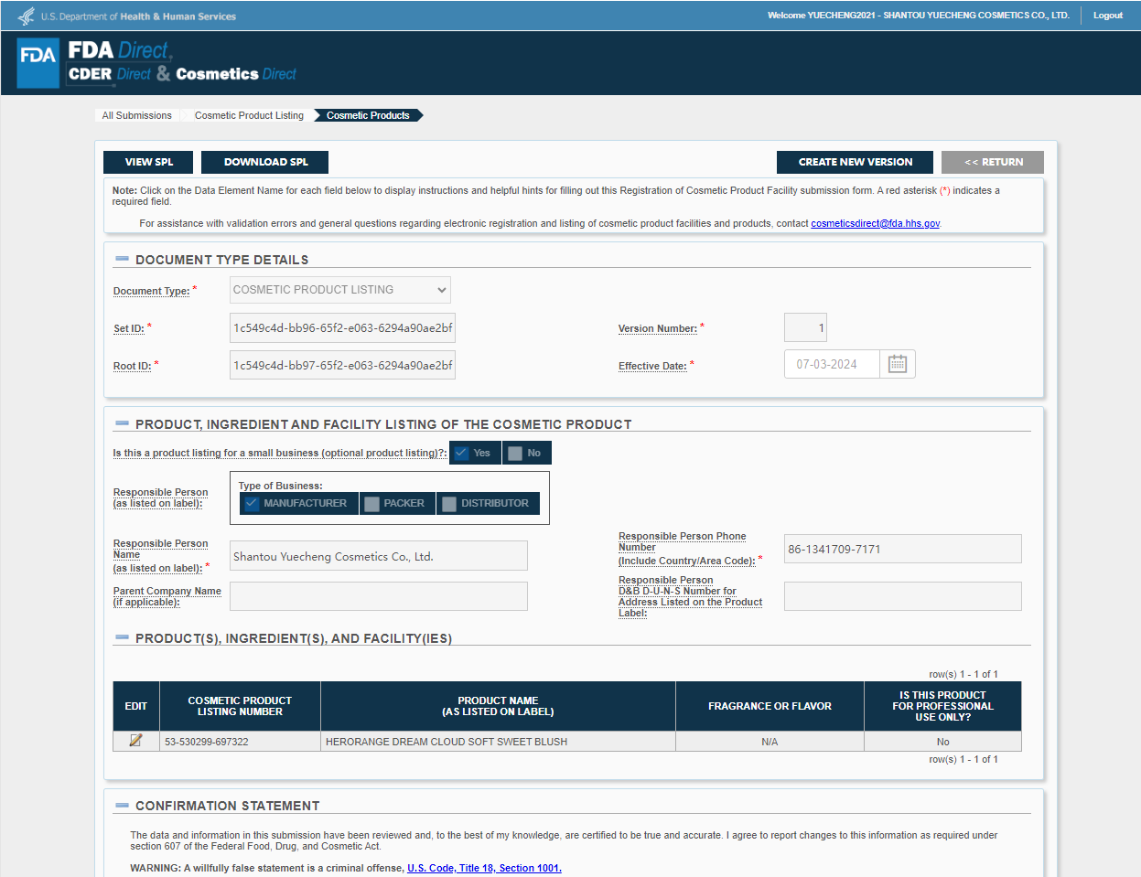Click Create New Version button

(855, 162)
